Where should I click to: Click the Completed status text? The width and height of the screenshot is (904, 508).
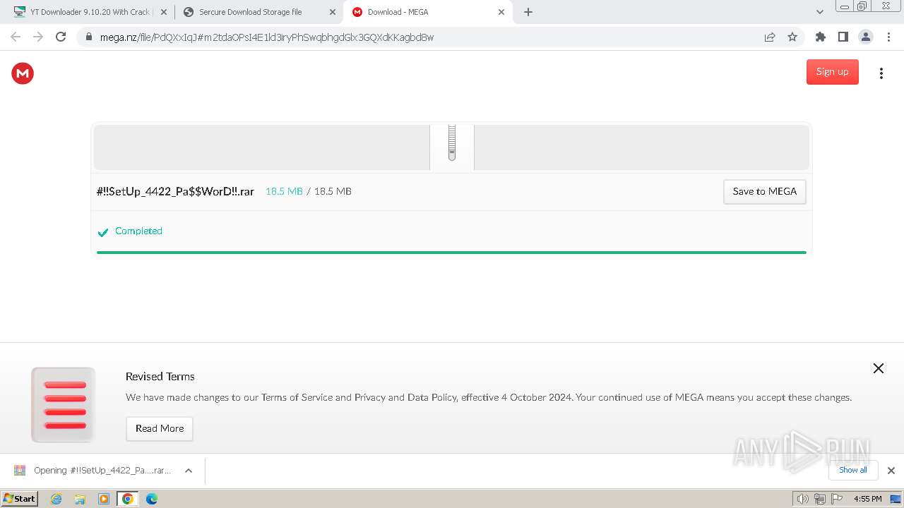(x=138, y=231)
